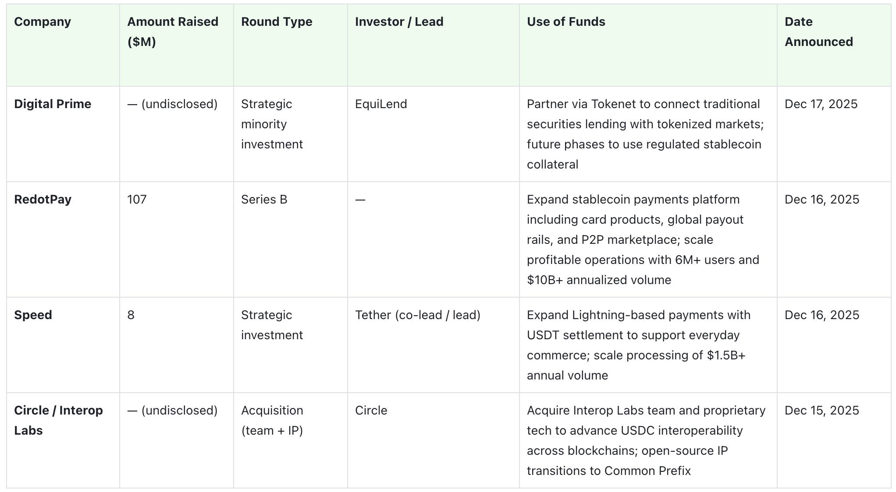The image size is (896, 492).
Task: Click Speed's amount raised value of 8
Action: pyautogui.click(x=131, y=315)
